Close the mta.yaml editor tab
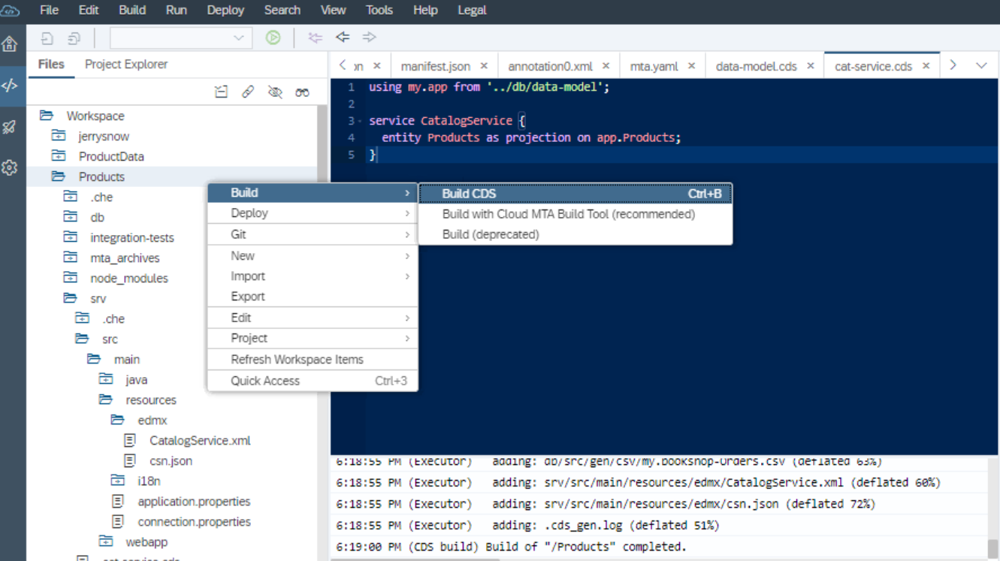Image resolution: width=1000 pixels, height=561 pixels. click(690, 66)
